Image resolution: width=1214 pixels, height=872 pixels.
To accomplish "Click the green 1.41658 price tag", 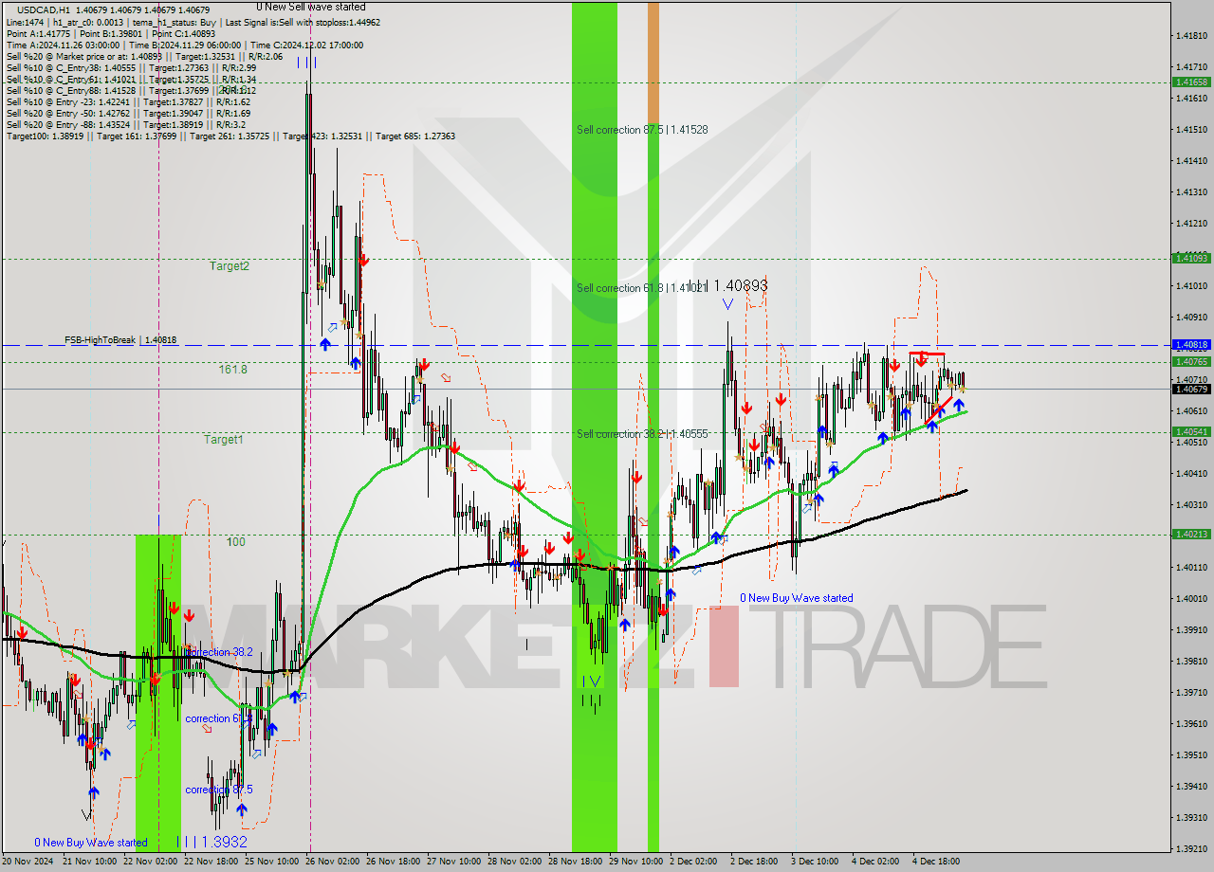I will pos(1191,82).
